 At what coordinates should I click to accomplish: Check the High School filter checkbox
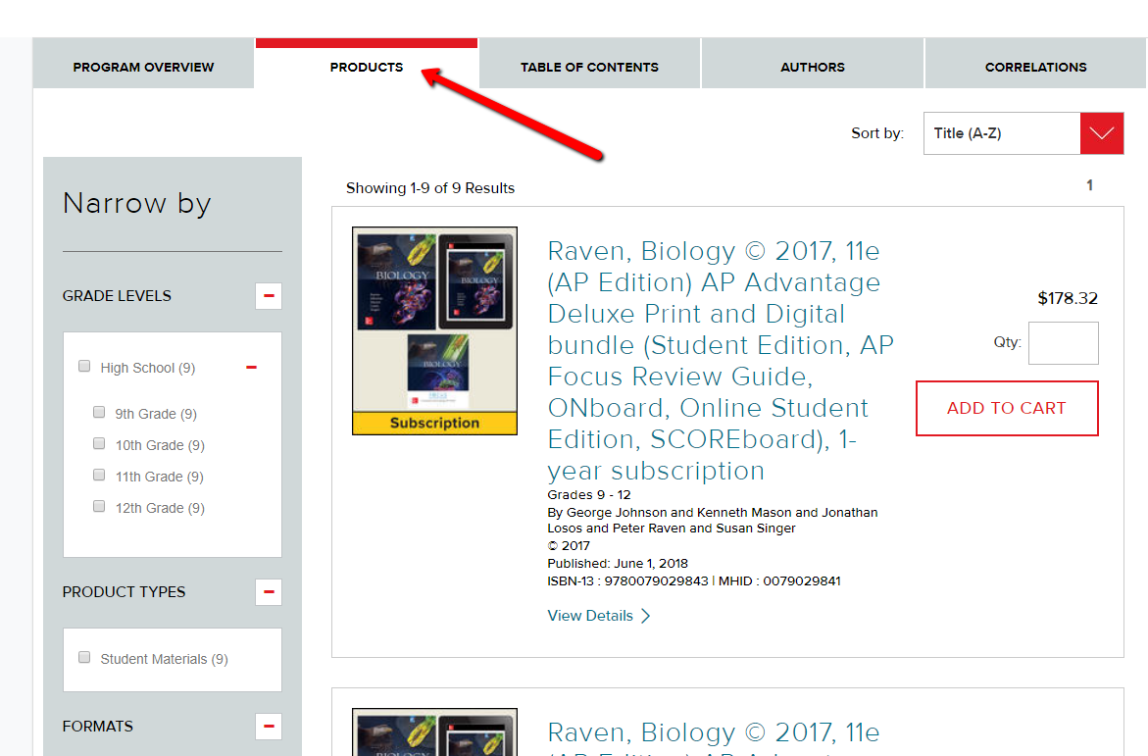pos(84,365)
